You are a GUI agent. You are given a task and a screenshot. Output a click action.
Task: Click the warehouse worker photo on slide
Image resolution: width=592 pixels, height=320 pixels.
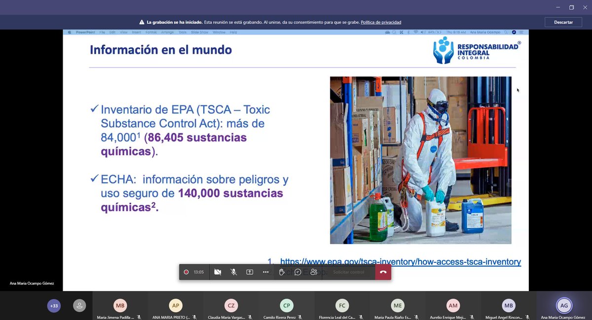pos(420,160)
